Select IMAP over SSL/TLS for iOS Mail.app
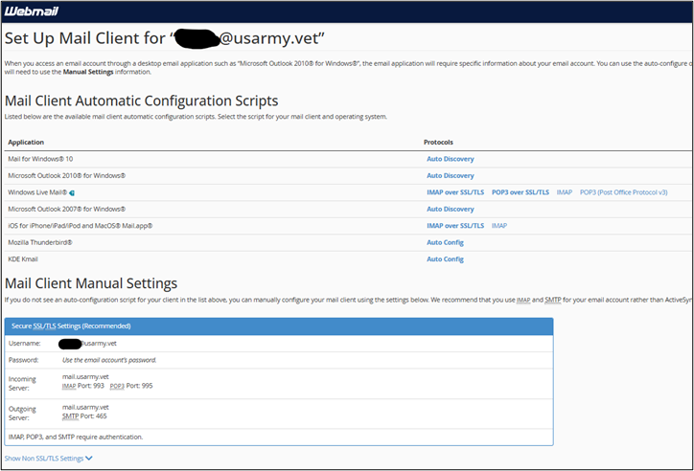This screenshot has height=471, width=694. tap(454, 225)
